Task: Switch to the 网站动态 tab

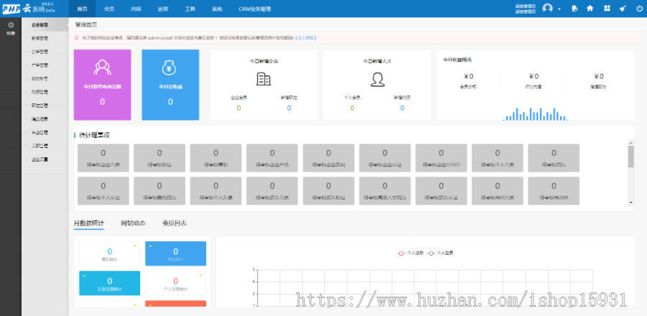Action: [132, 223]
